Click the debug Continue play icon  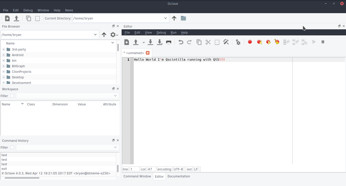[x=314, y=42]
